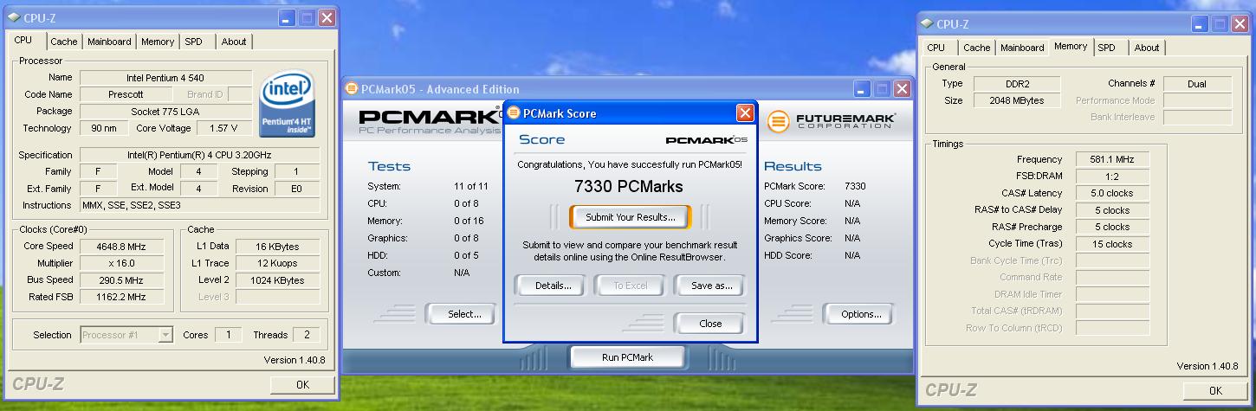Image resolution: width=1256 pixels, height=411 pixels.
Task: Click memory Size value 2048 MBytes
Action: [x=1017, y=100]
